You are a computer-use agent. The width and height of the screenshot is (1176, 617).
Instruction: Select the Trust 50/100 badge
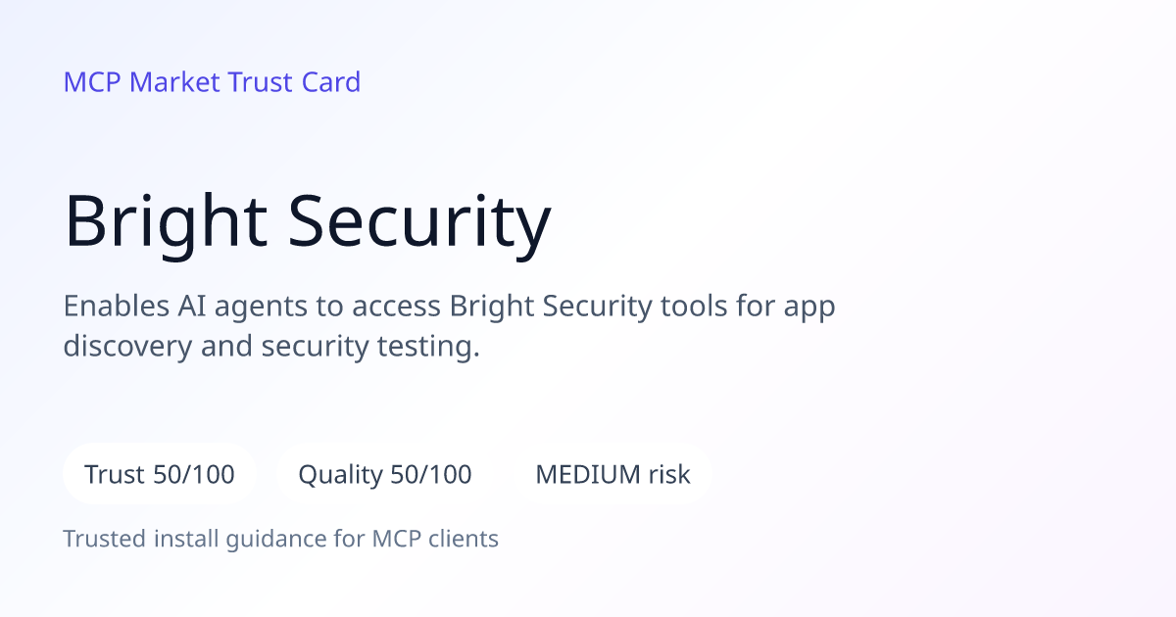point(160,475)
